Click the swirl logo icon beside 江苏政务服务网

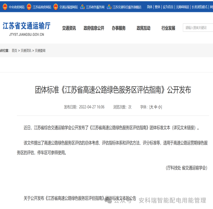pos(82,7)
